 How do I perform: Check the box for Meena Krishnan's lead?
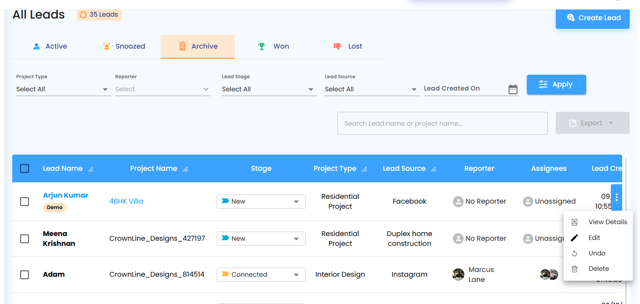25,239
